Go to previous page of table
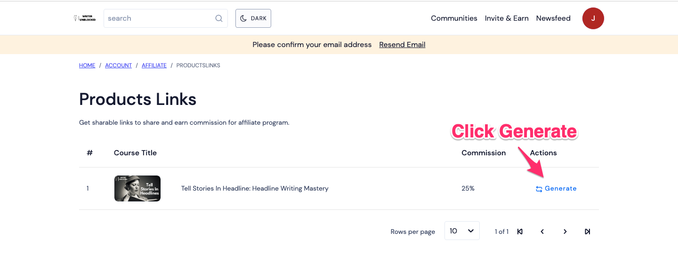Viewport: 678px width, 264px height. coord(542,232)
